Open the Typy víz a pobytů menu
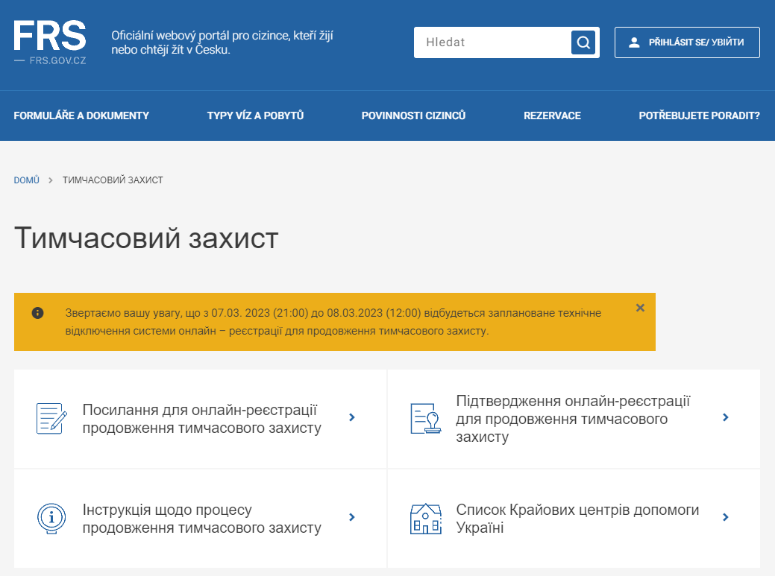The height and width of the screenshot is (576, 775). click(x=255, y=115)
